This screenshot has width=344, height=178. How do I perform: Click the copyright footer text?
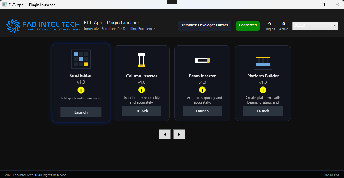[x=35, y=175]
